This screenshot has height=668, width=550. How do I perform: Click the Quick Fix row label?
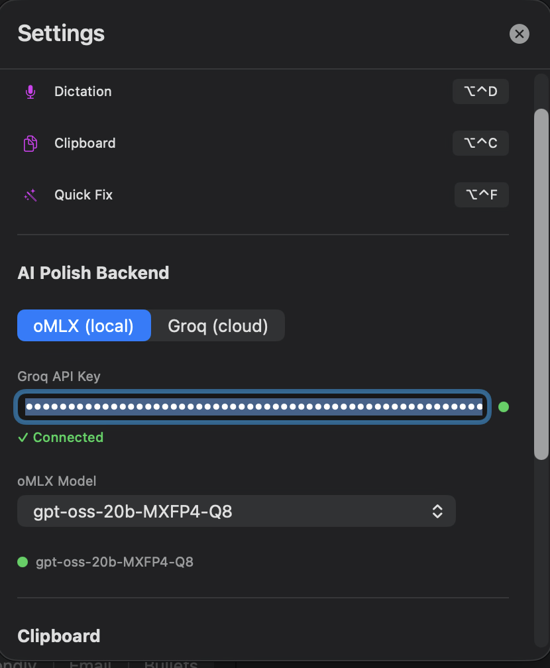[x=83, y=195]
